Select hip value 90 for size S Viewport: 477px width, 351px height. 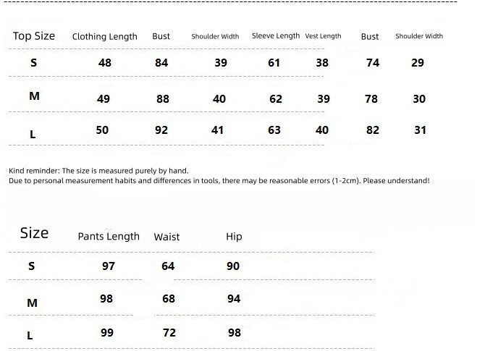[x=233, y=266]
